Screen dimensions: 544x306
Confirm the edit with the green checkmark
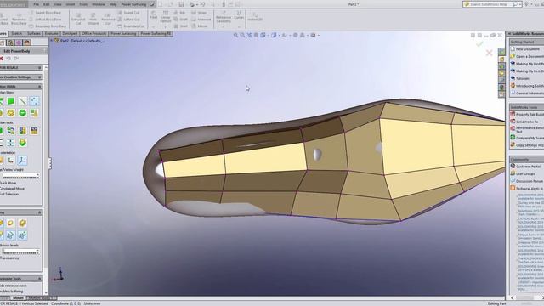pyautogui.click(x=479, y=44)
